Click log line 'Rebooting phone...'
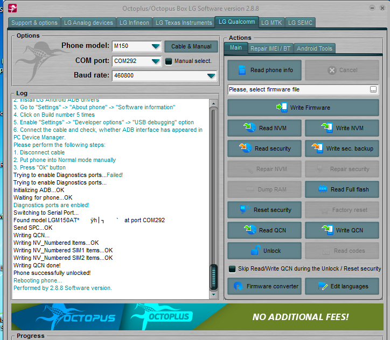This screenshot has width=390, height=340. tap(38, 280)
